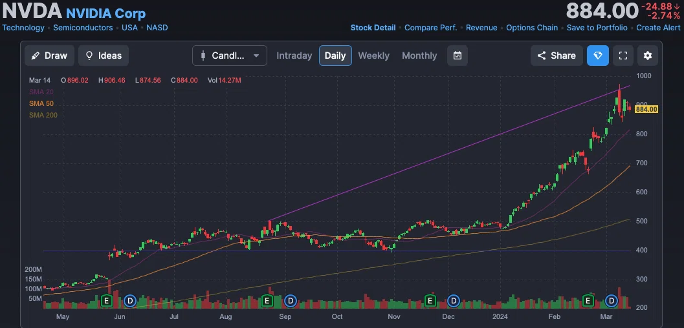Select the Daily timeframe

tap(335, 56)
